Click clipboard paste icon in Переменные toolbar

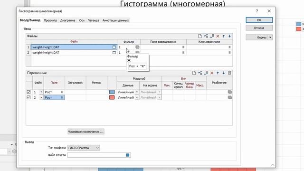click(x=229, y=73)
